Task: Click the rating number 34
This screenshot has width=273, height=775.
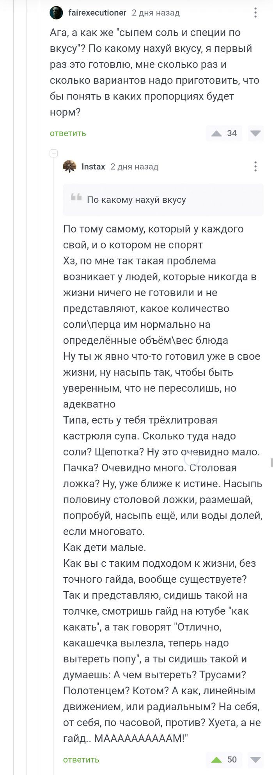Action: [x=232, y=133]
